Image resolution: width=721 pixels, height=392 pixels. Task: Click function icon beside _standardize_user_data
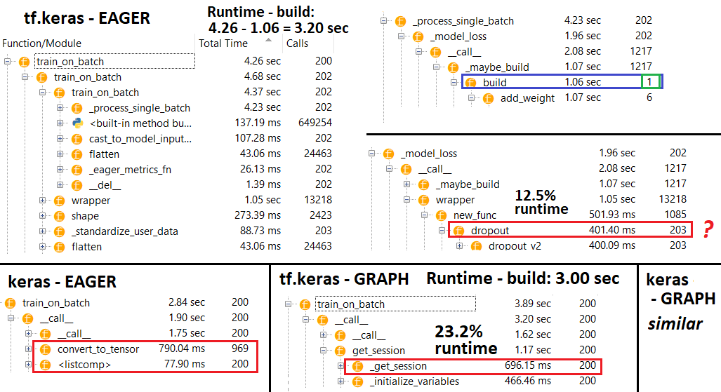pos(59,231)
